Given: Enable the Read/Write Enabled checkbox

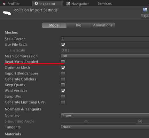Looking at the screenshot, I should point(63,62).
